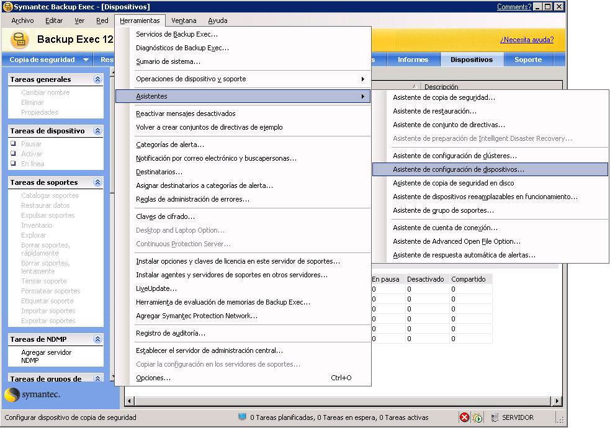Switch to the Informes tab
Viewport: 610px width, 428px height.
click(x=413, y=60)
